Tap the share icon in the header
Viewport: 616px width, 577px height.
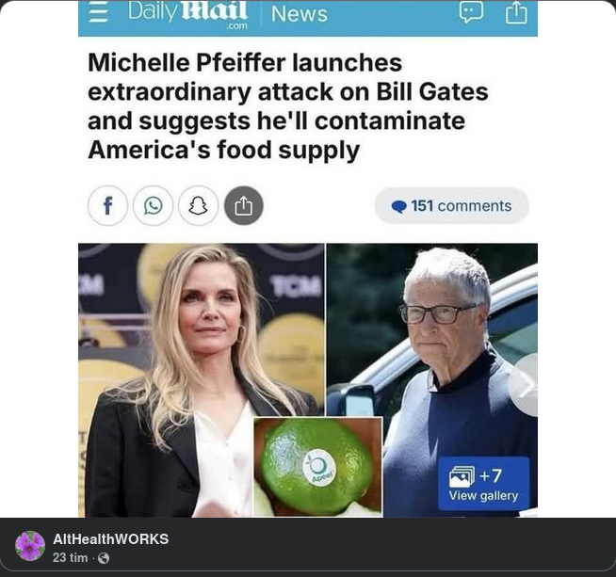coord(516,12)
